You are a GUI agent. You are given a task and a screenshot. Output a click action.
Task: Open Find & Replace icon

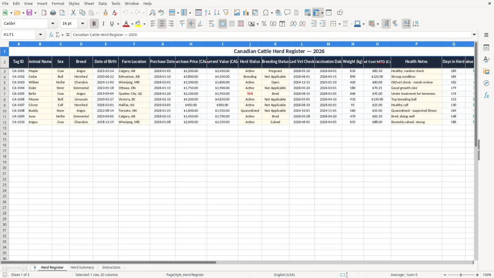tap(152, 13)
